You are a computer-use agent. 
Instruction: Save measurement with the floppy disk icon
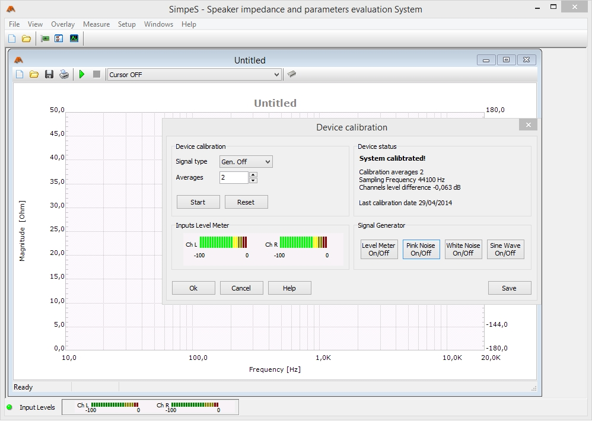pyautogui.click(x=49, y=74)
